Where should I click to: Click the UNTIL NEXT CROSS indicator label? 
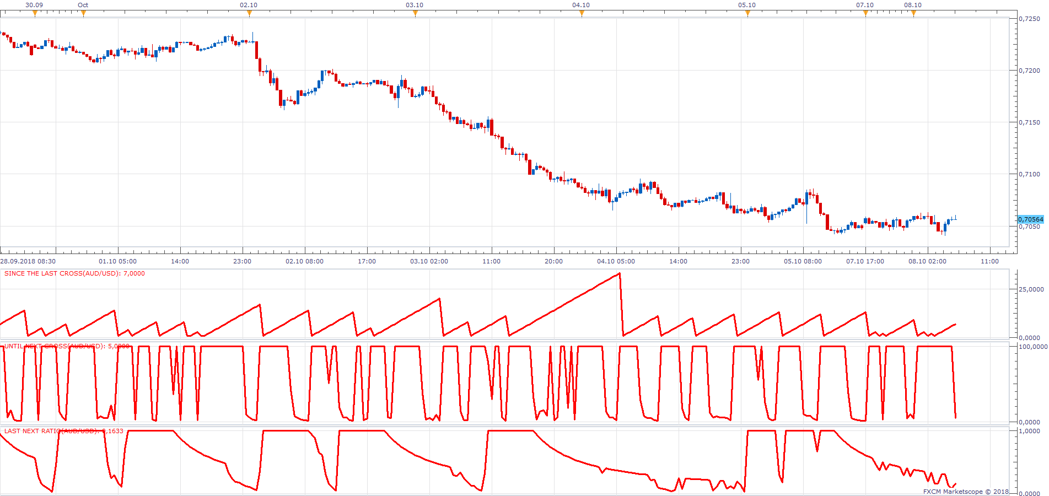point(67,346)
